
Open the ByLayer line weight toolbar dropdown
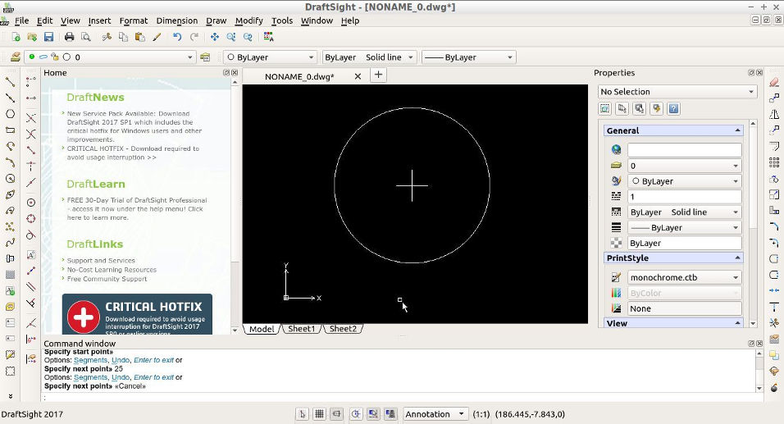click(x=468, y=57)
